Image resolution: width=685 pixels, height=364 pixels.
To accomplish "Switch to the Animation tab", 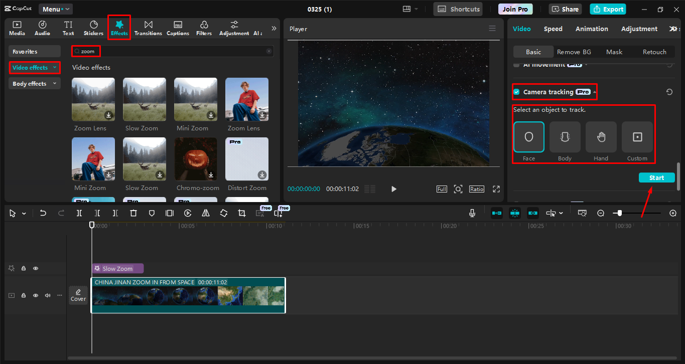I will 592,29.
